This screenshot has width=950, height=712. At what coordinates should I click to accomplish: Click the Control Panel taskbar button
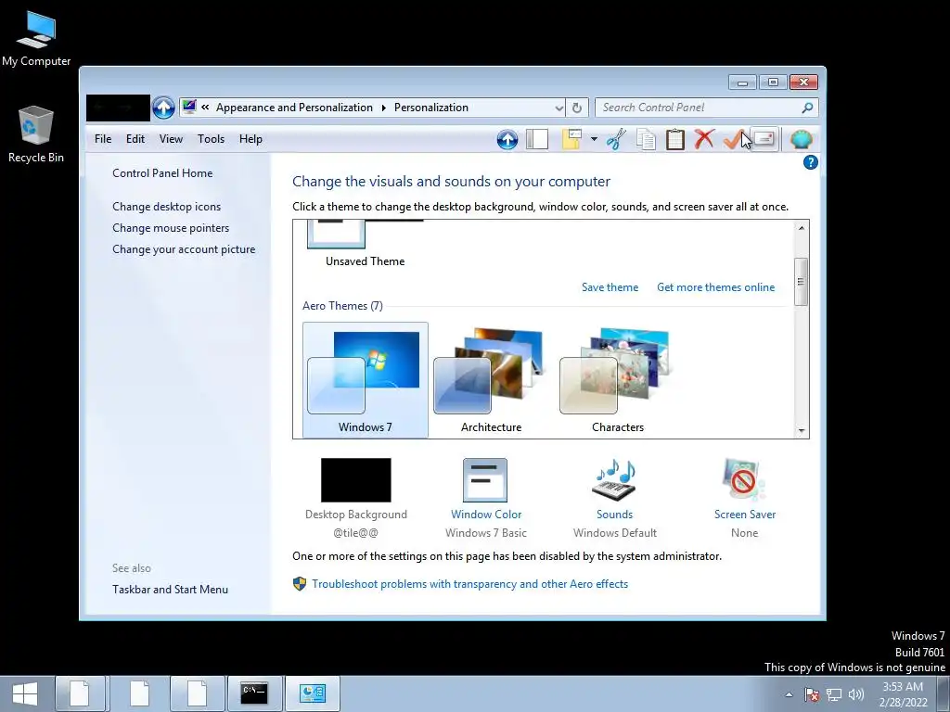click(x=313, y=693)
